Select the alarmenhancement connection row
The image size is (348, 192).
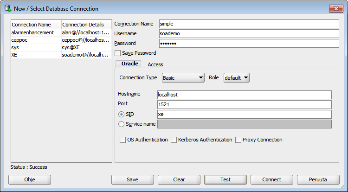61,32
